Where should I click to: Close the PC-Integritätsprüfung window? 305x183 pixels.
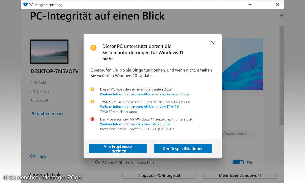tap(277, 5)
